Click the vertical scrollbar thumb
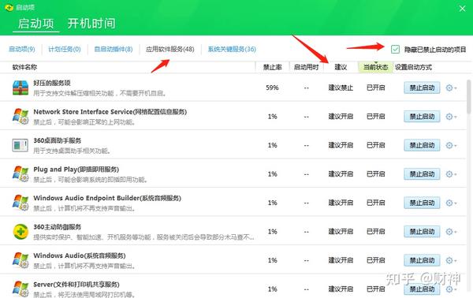 (x=468, y=96)
